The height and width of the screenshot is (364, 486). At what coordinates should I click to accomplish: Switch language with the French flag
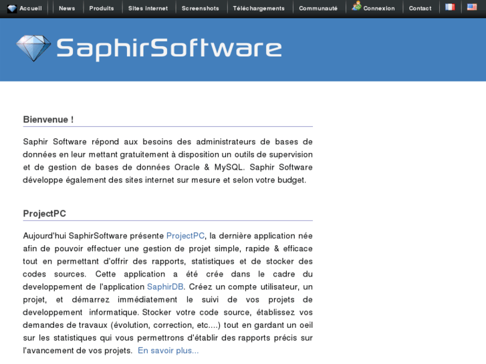[450, 7]
